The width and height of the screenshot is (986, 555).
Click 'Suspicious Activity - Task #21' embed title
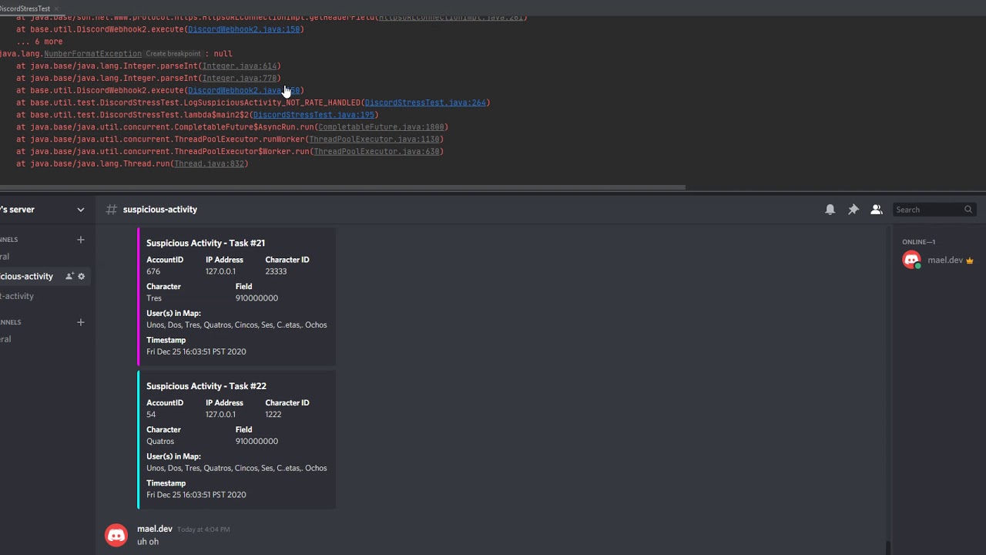point(206,243)
